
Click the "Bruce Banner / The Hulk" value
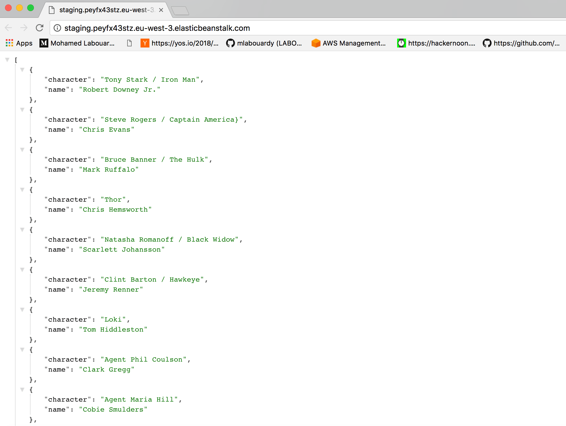tap(154, 160)
